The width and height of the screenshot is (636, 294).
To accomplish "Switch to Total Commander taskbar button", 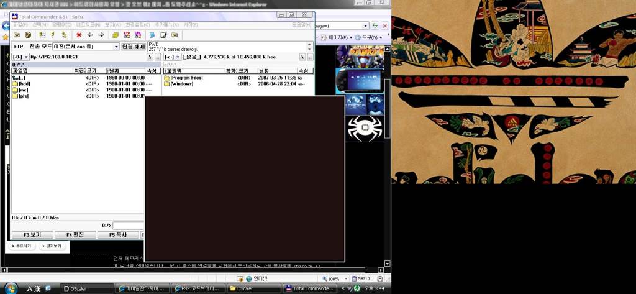I will tap(310, 288).
